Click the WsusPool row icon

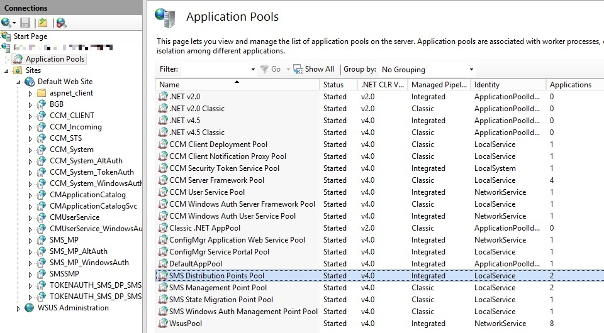tap(163, 324)
